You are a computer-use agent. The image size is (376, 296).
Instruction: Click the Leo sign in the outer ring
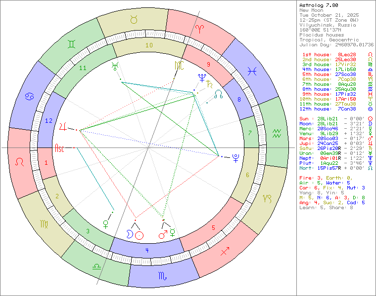point(20,161)
